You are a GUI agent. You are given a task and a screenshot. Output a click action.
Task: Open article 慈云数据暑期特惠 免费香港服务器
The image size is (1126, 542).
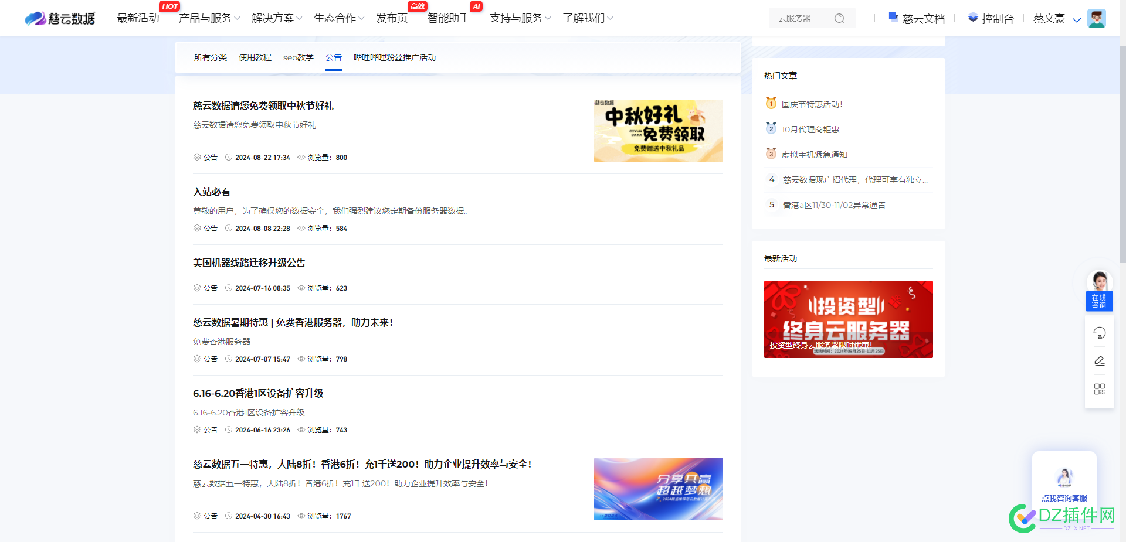[293, 322]
